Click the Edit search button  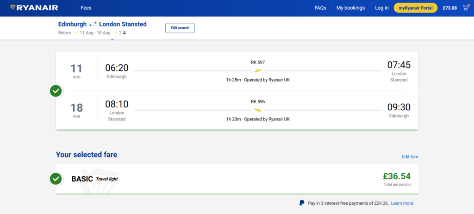point(180,28)
